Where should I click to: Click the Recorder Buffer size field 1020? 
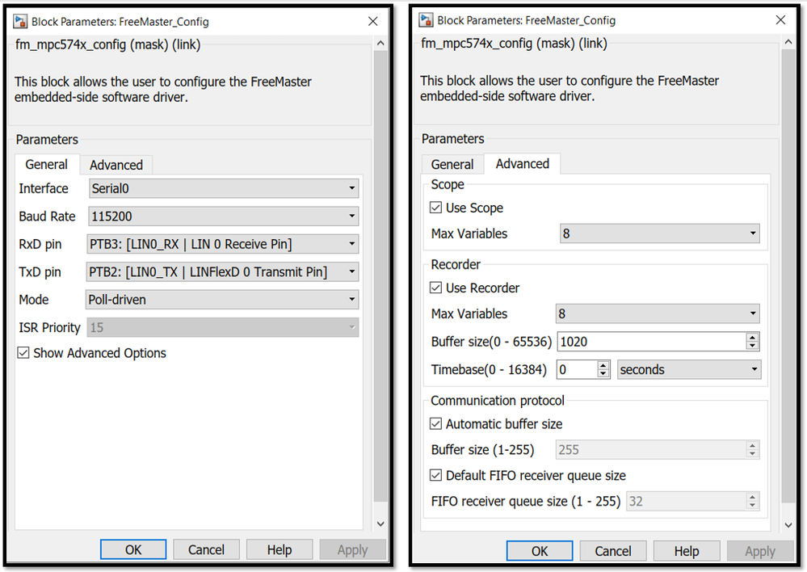click(x=652, y=342)
